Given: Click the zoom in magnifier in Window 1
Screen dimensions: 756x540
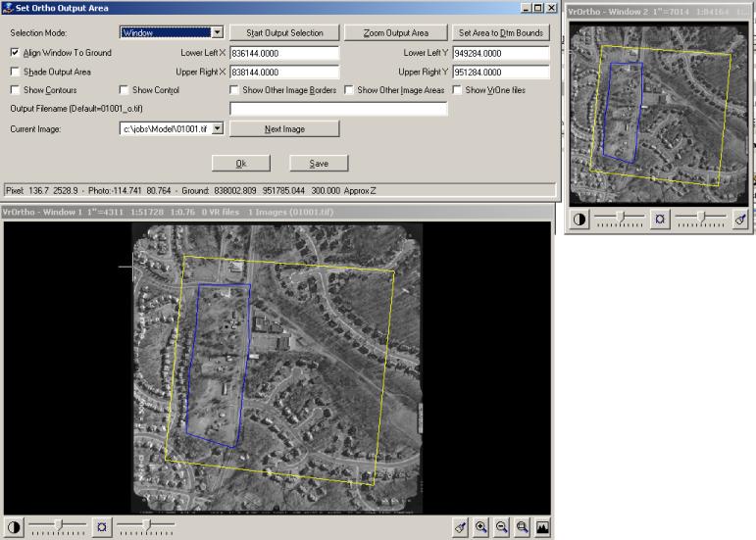Looking at the screenshot, I should click(480, 527).
